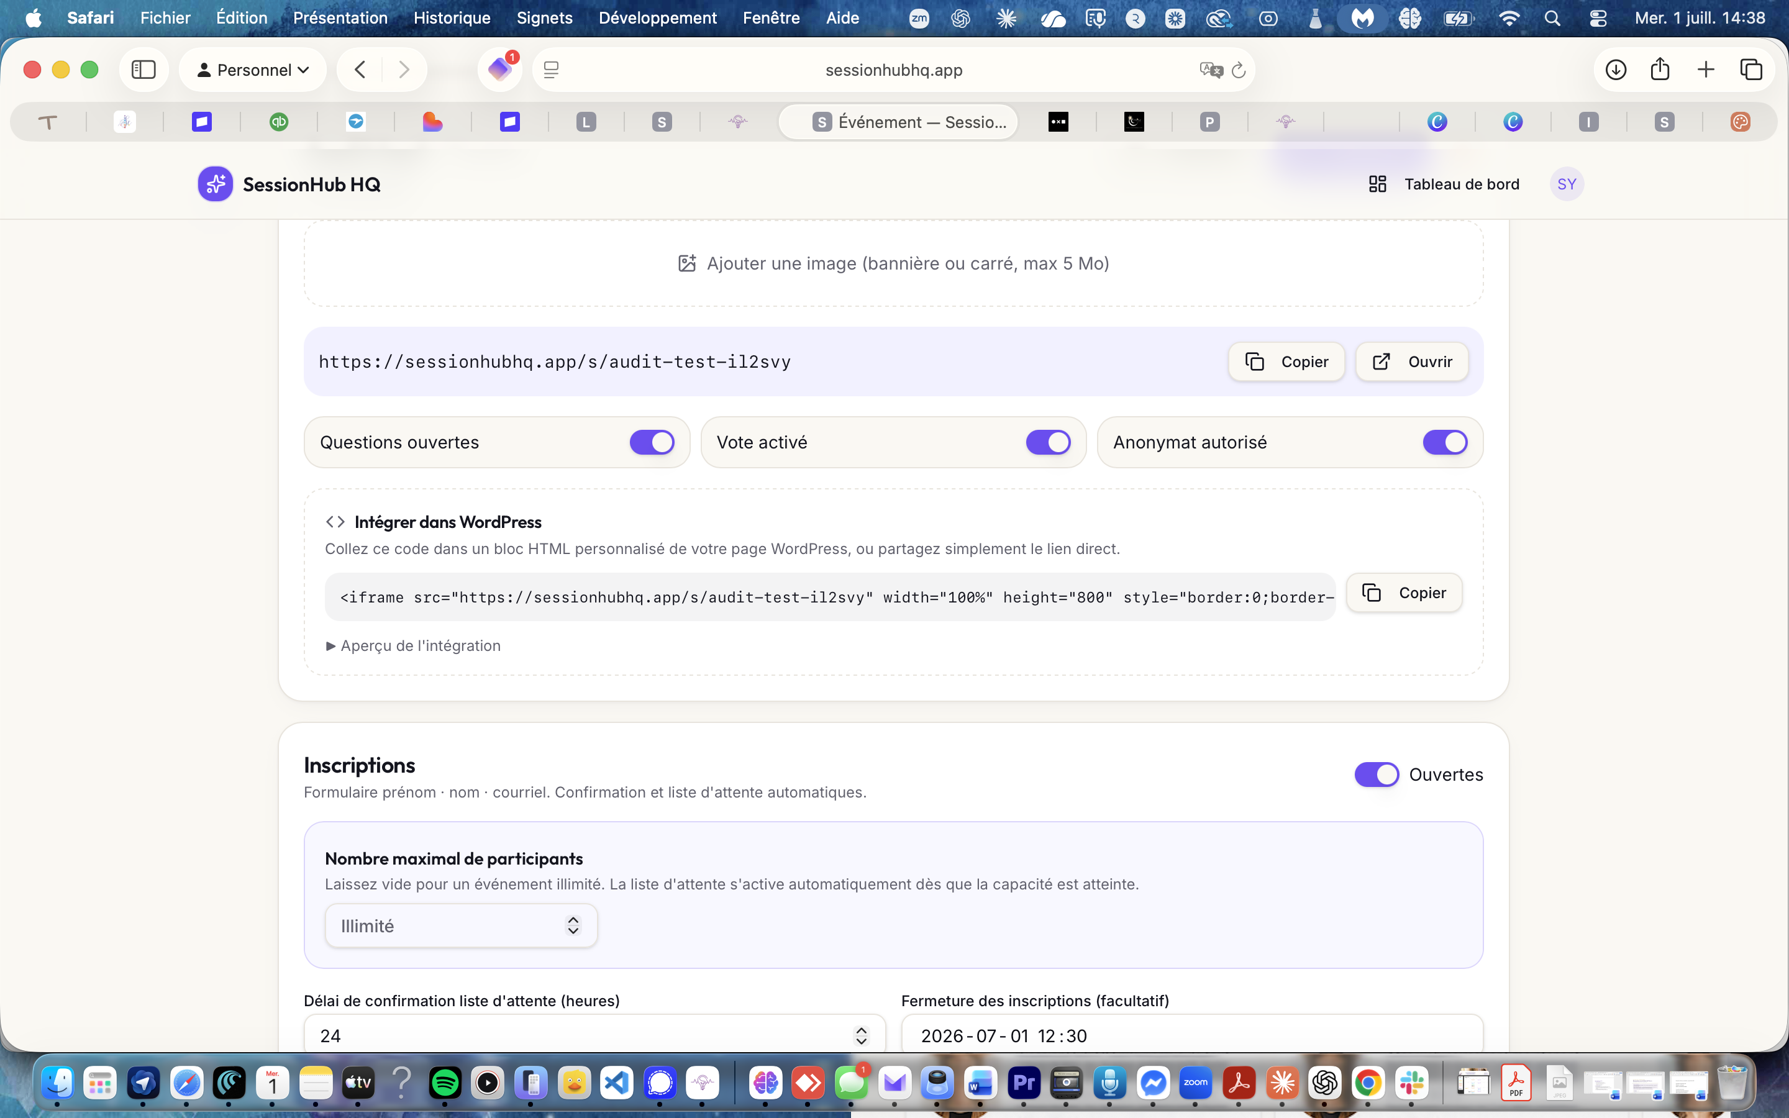This screenshot has width=1789, height=1118.
Task: Open a new tab with the plus icon
Action: pos(1706,70)
